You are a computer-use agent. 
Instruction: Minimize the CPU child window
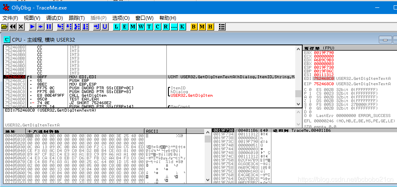pyautogui.click(x=385, y=40)
